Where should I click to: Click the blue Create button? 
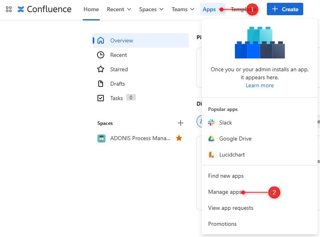click(x=285, y=9)
